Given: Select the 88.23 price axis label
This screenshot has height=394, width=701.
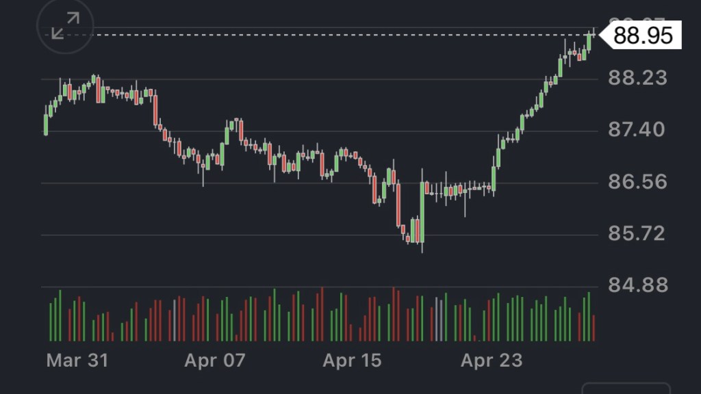Looking at the screenshot, I should 637,78.
